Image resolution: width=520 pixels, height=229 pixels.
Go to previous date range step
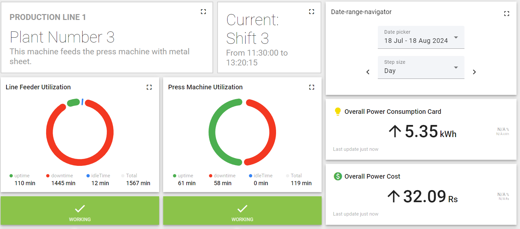tap(368, 72)
